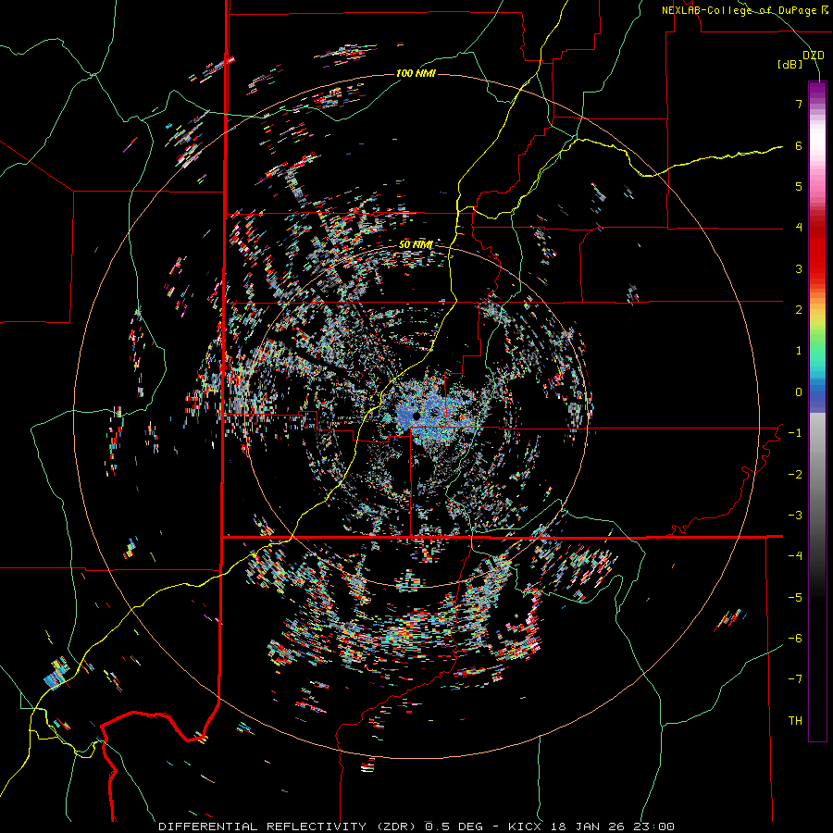Select the -4 dB tick label
The height and width of the screenshot is (833, 833).
pyautogui.click(x=795, y=555)
